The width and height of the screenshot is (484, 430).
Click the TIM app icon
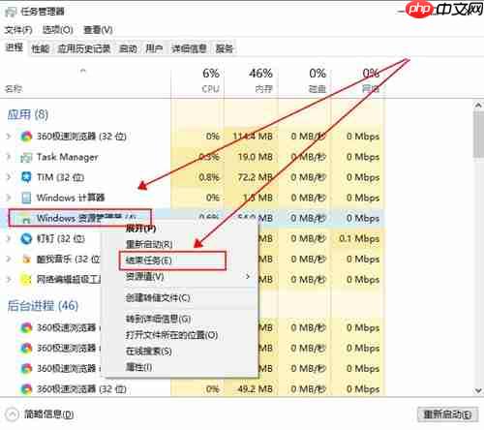[26, 177]
